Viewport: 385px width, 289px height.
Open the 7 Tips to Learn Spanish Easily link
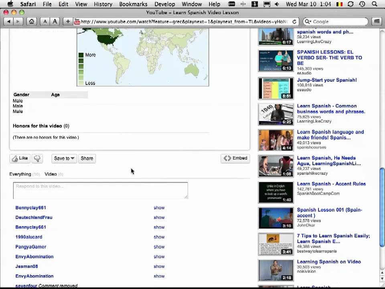click(x=333, y=238)
